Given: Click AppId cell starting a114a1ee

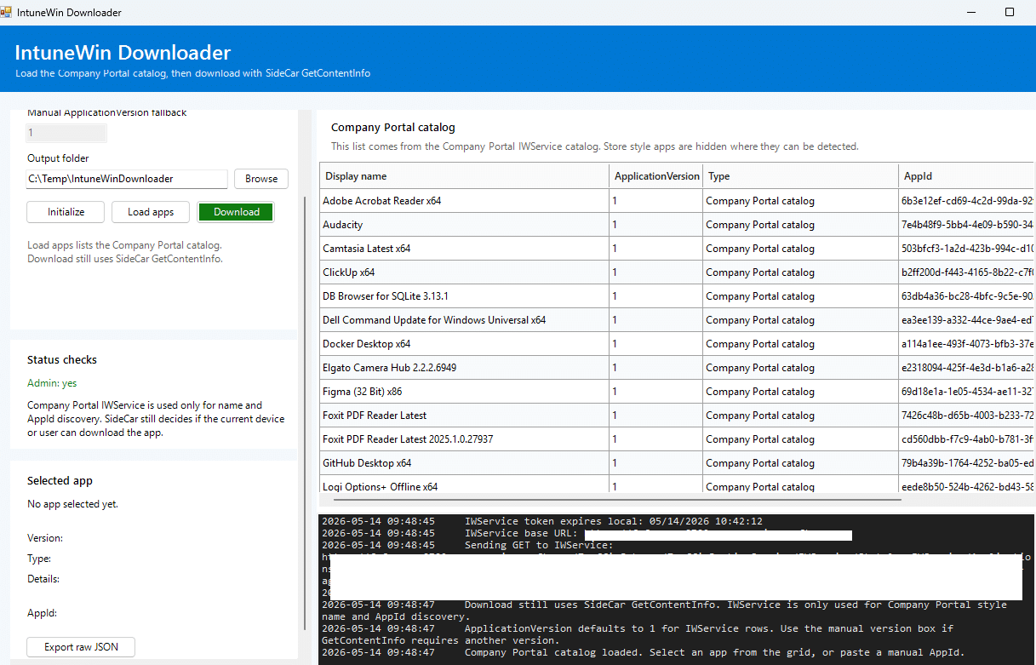Looking at the screenshot, I should (x=967, y=344).
